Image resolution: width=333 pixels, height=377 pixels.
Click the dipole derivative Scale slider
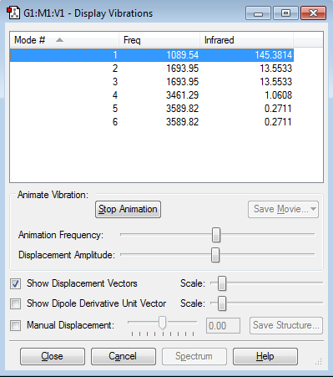click(x=222, y=303)
